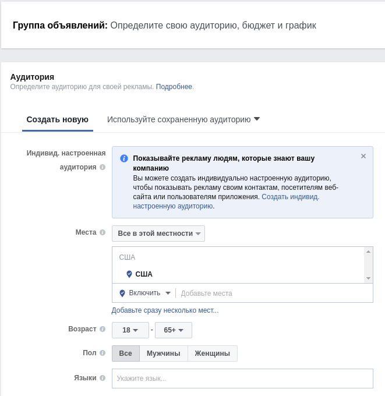Viewport: 385px width, 396px height.
Task: Click info icon beside Пол label
Action: pyautogui.click(x=103, y=353)
